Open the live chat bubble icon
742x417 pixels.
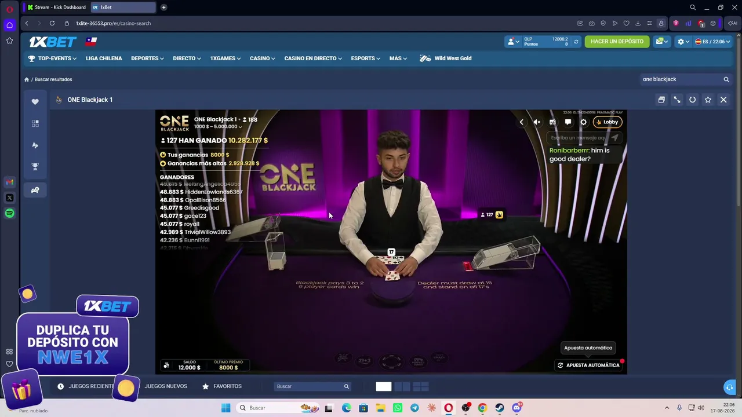pos(568,122)
